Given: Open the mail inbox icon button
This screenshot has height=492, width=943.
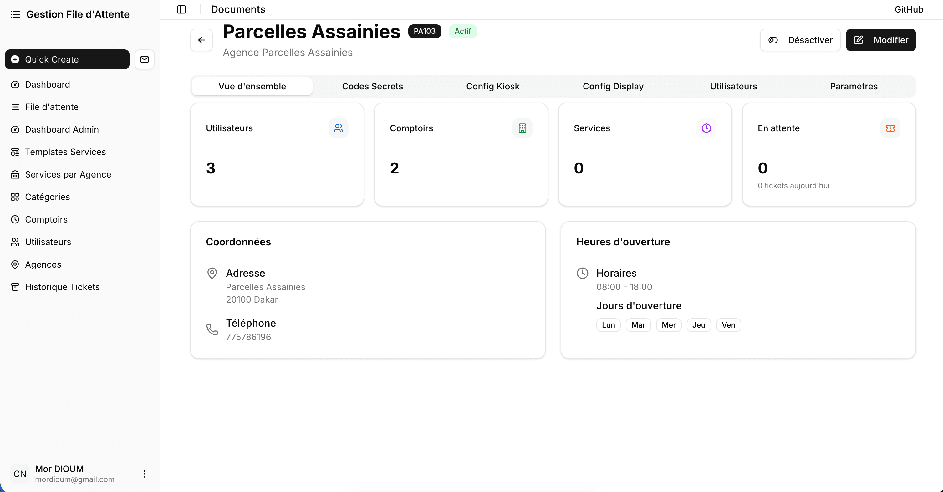Looking at the screenshot, I should click(x=144, y=59).
